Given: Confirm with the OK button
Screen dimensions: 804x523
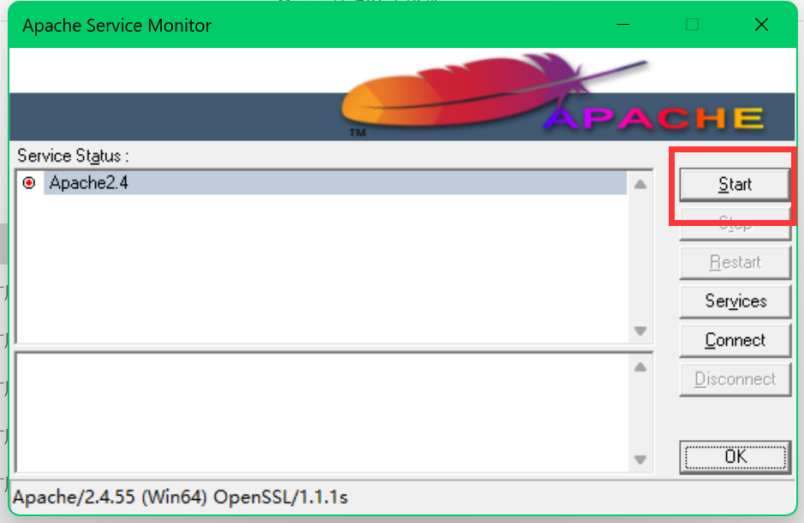Looking at the screenshot, I should coord(735,457).
